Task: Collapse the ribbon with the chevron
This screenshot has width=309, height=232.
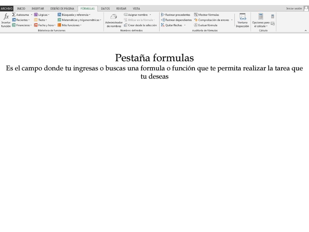Action: [306, 31]
